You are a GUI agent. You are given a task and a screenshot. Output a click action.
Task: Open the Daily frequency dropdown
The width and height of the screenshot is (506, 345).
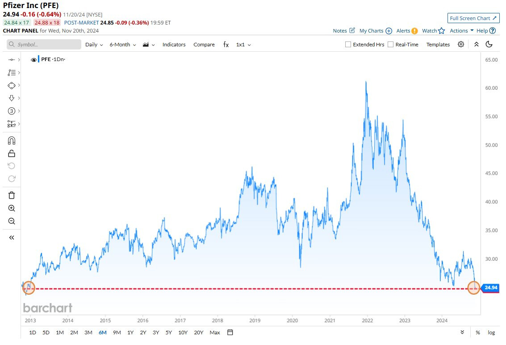coord(94,45)
